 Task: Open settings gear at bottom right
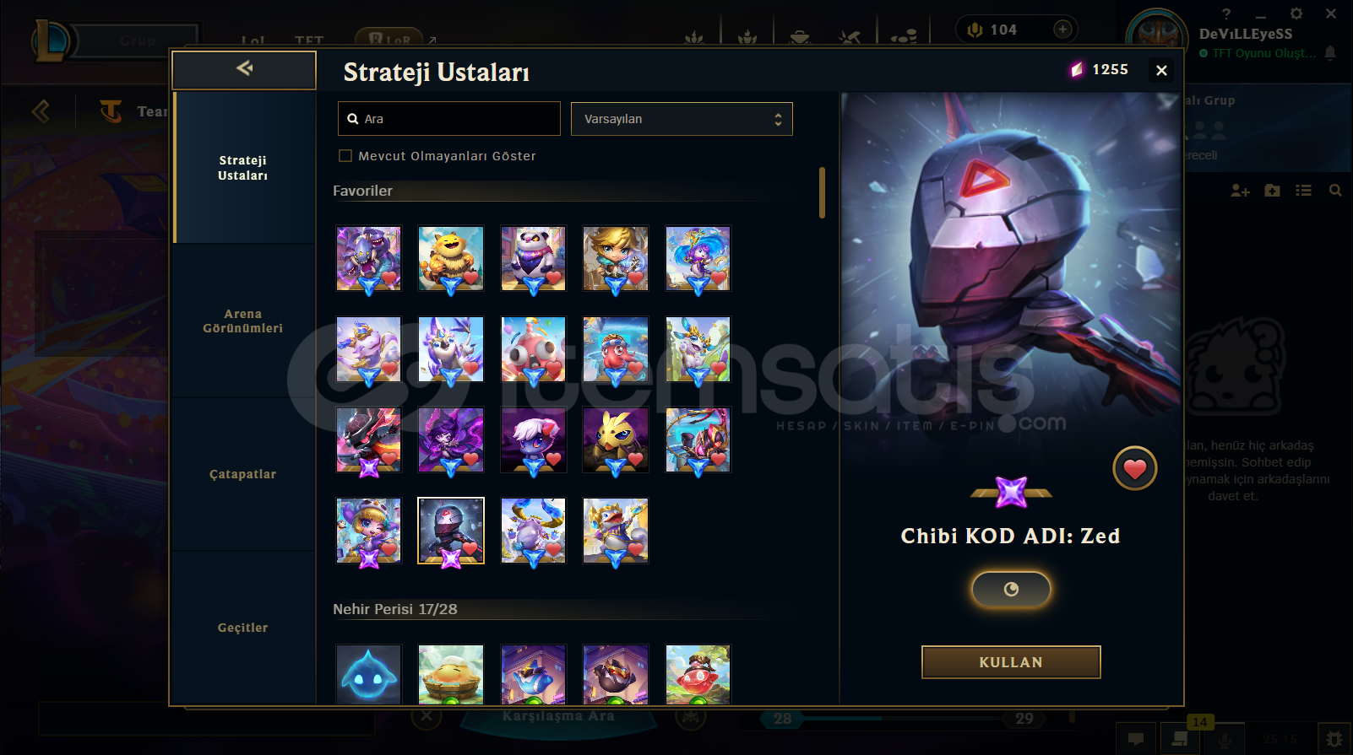[1334, 739]
